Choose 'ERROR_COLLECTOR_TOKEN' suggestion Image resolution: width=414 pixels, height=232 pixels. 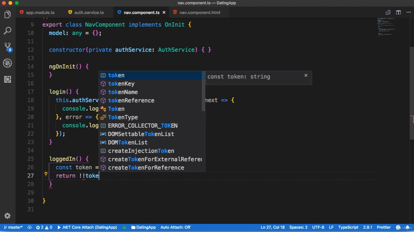coord(151,126)
